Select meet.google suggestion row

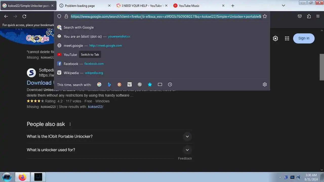point(162,45)
